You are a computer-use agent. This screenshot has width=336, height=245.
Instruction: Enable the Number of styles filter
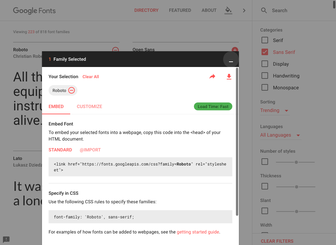click(265, 162)
